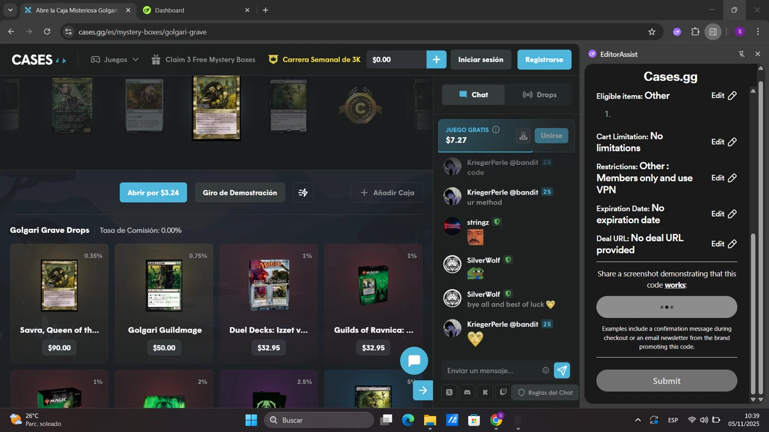Reload the current page
769x432 pixels.
click(x=47, y=32)
